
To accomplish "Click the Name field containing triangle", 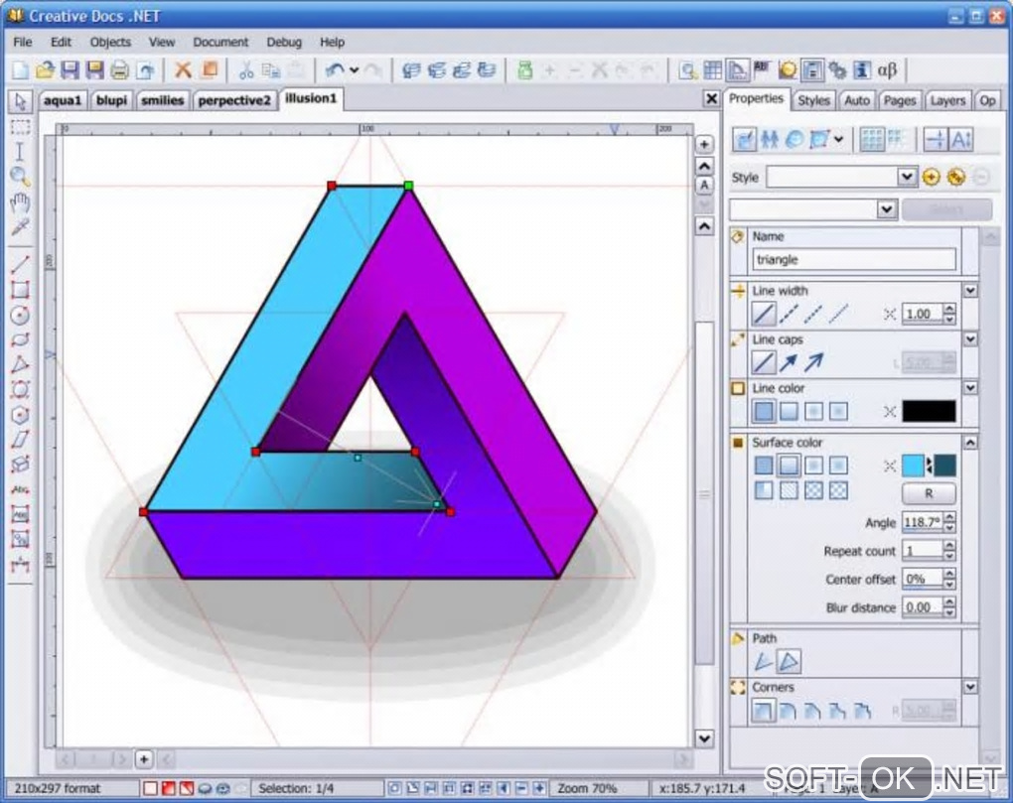I will [x=854, y=259].
